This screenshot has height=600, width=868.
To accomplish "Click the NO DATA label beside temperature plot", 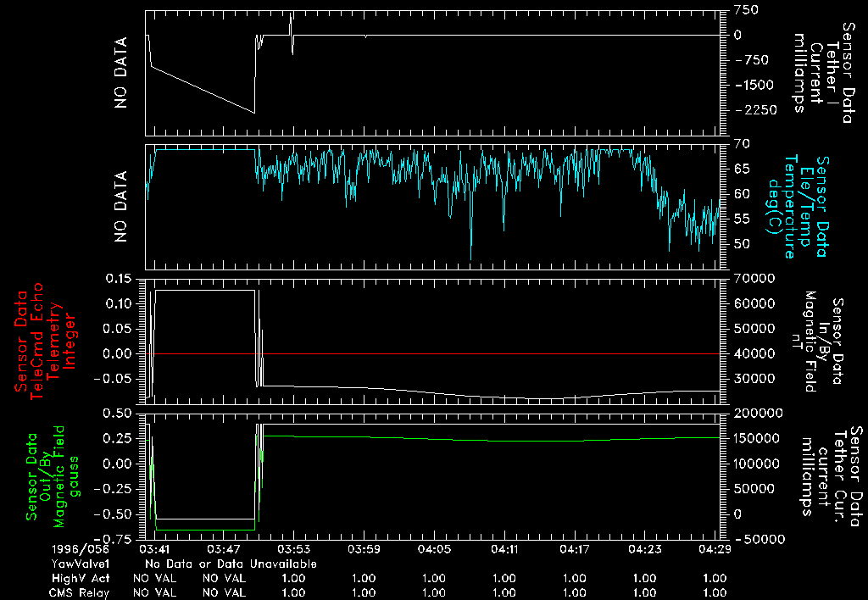I will click(121, 207).
